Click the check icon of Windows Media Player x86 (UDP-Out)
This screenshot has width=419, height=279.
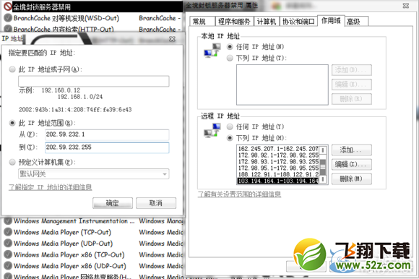point(8,266)
